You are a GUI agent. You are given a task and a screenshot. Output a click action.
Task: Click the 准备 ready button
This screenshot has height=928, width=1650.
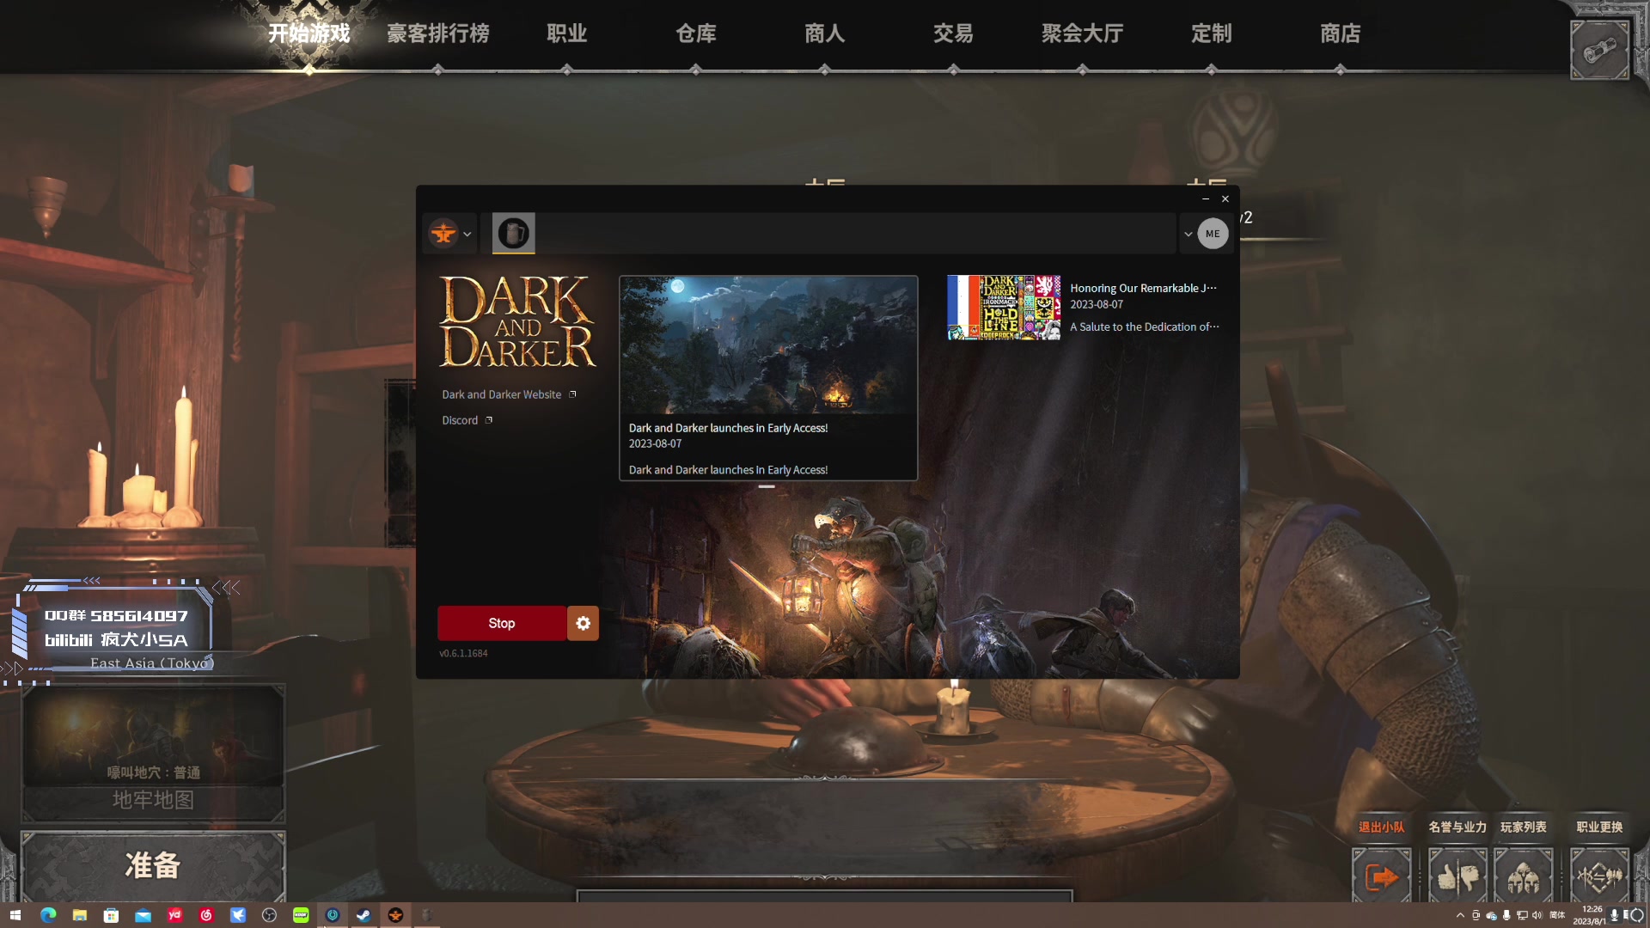pyautogui.click(x=153, y=865)
